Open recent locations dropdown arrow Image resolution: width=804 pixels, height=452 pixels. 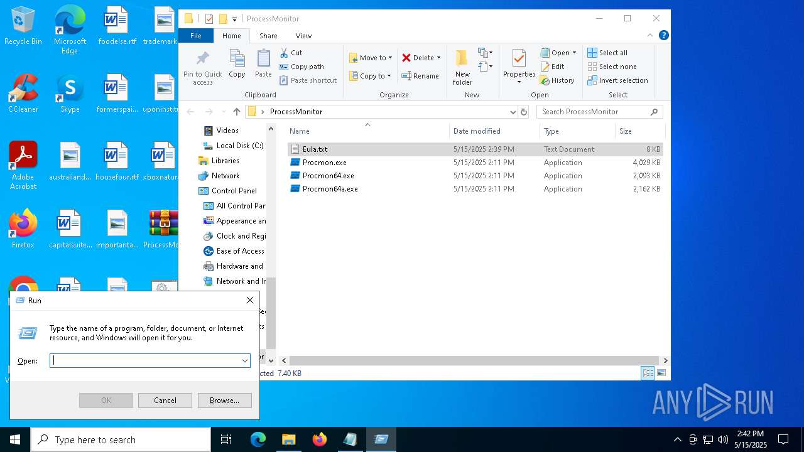(223, 112)
